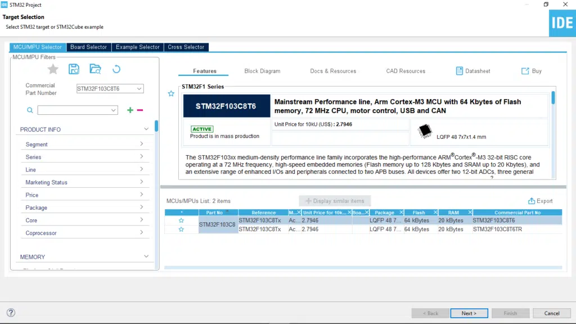Open the Datasheet document icon

click(x=459, y=71)
